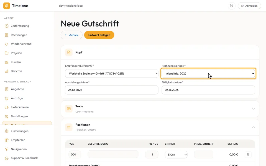This screenshot has height=166, width=266.
Task: Click the Abmelden logout button
Action: [x=249, y=6]
